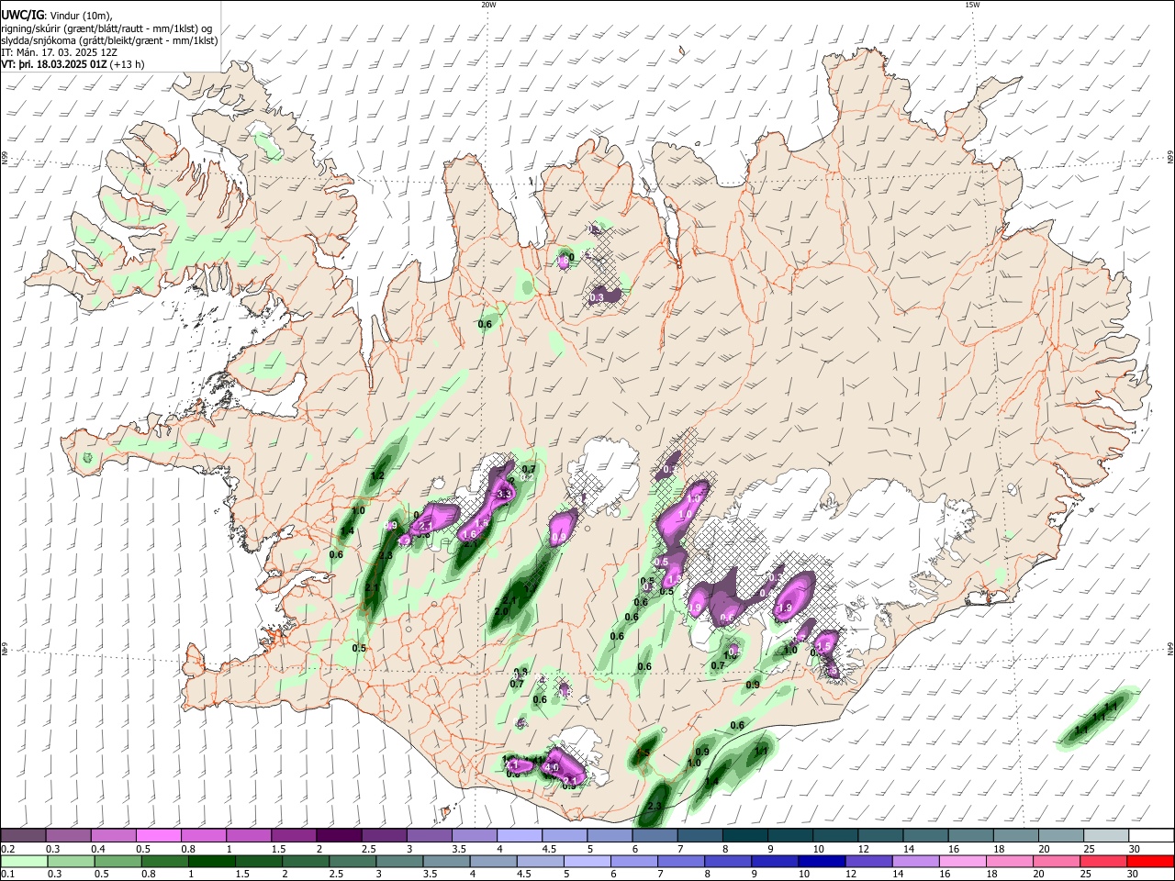Click the '3.3' precipitation value on the map

(504, 494)
